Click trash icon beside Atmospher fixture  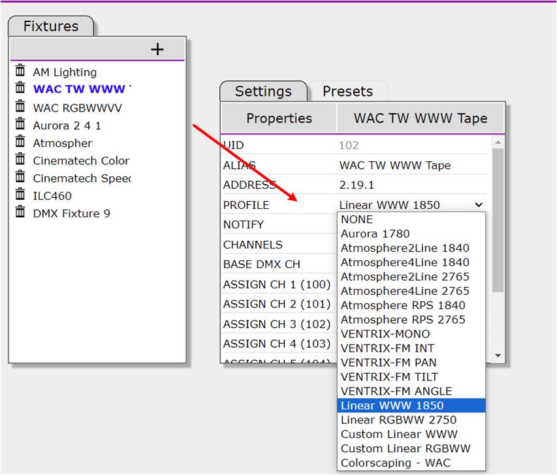coord(20,142)
